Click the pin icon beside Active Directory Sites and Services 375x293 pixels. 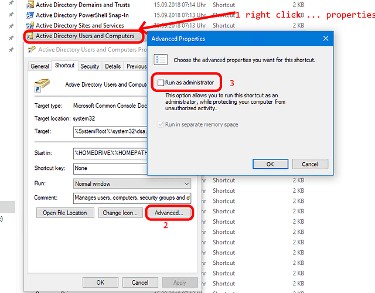point(11,26)
